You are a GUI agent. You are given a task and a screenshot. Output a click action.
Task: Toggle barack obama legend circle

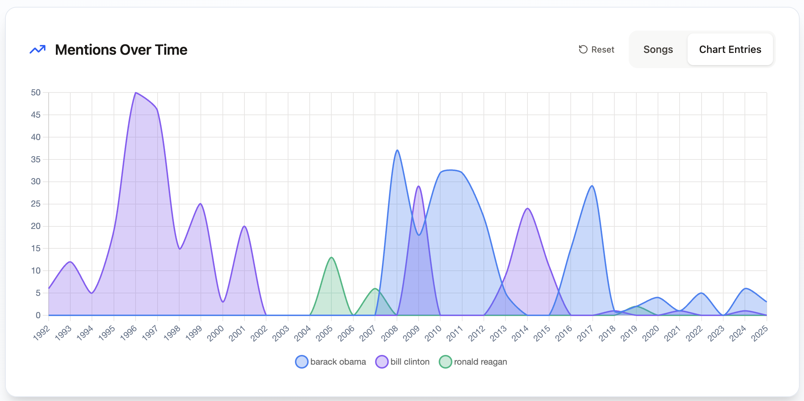pyautogui.click(x=301, y=362)
